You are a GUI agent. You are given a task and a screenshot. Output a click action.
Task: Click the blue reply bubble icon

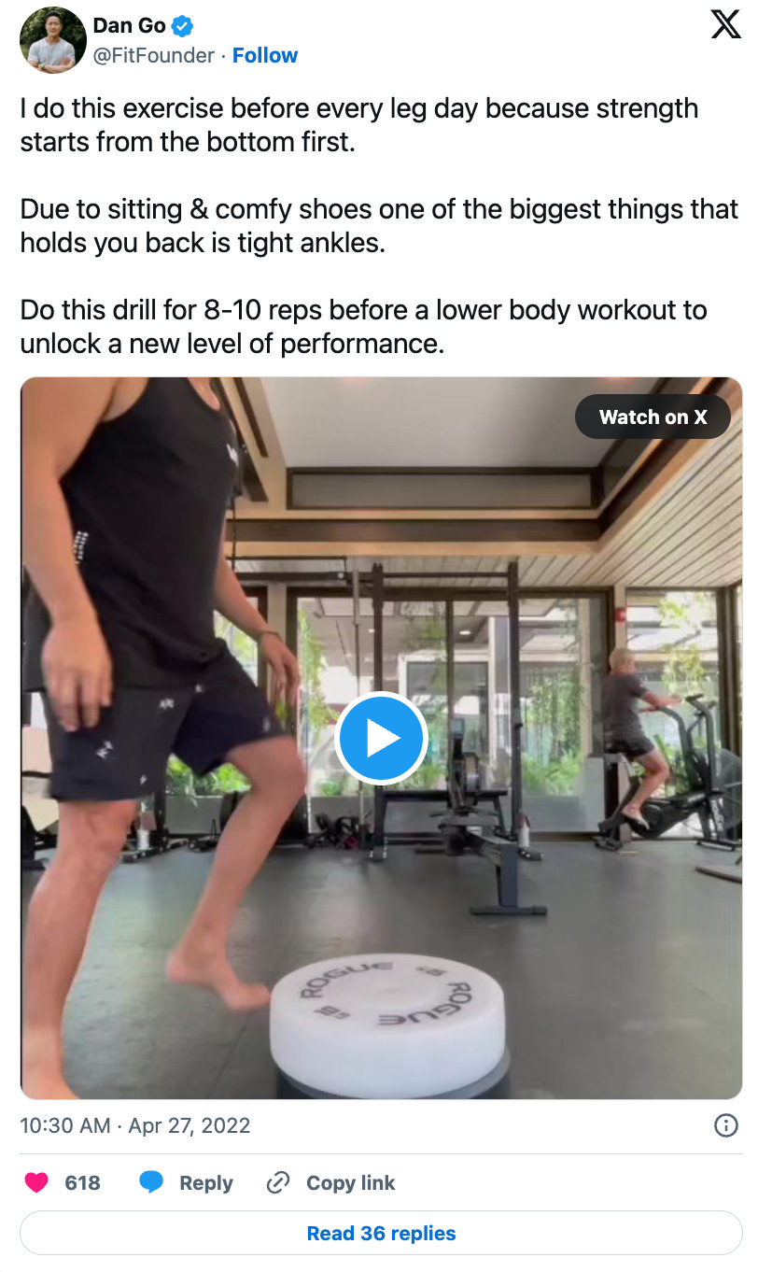[151, 1182]
